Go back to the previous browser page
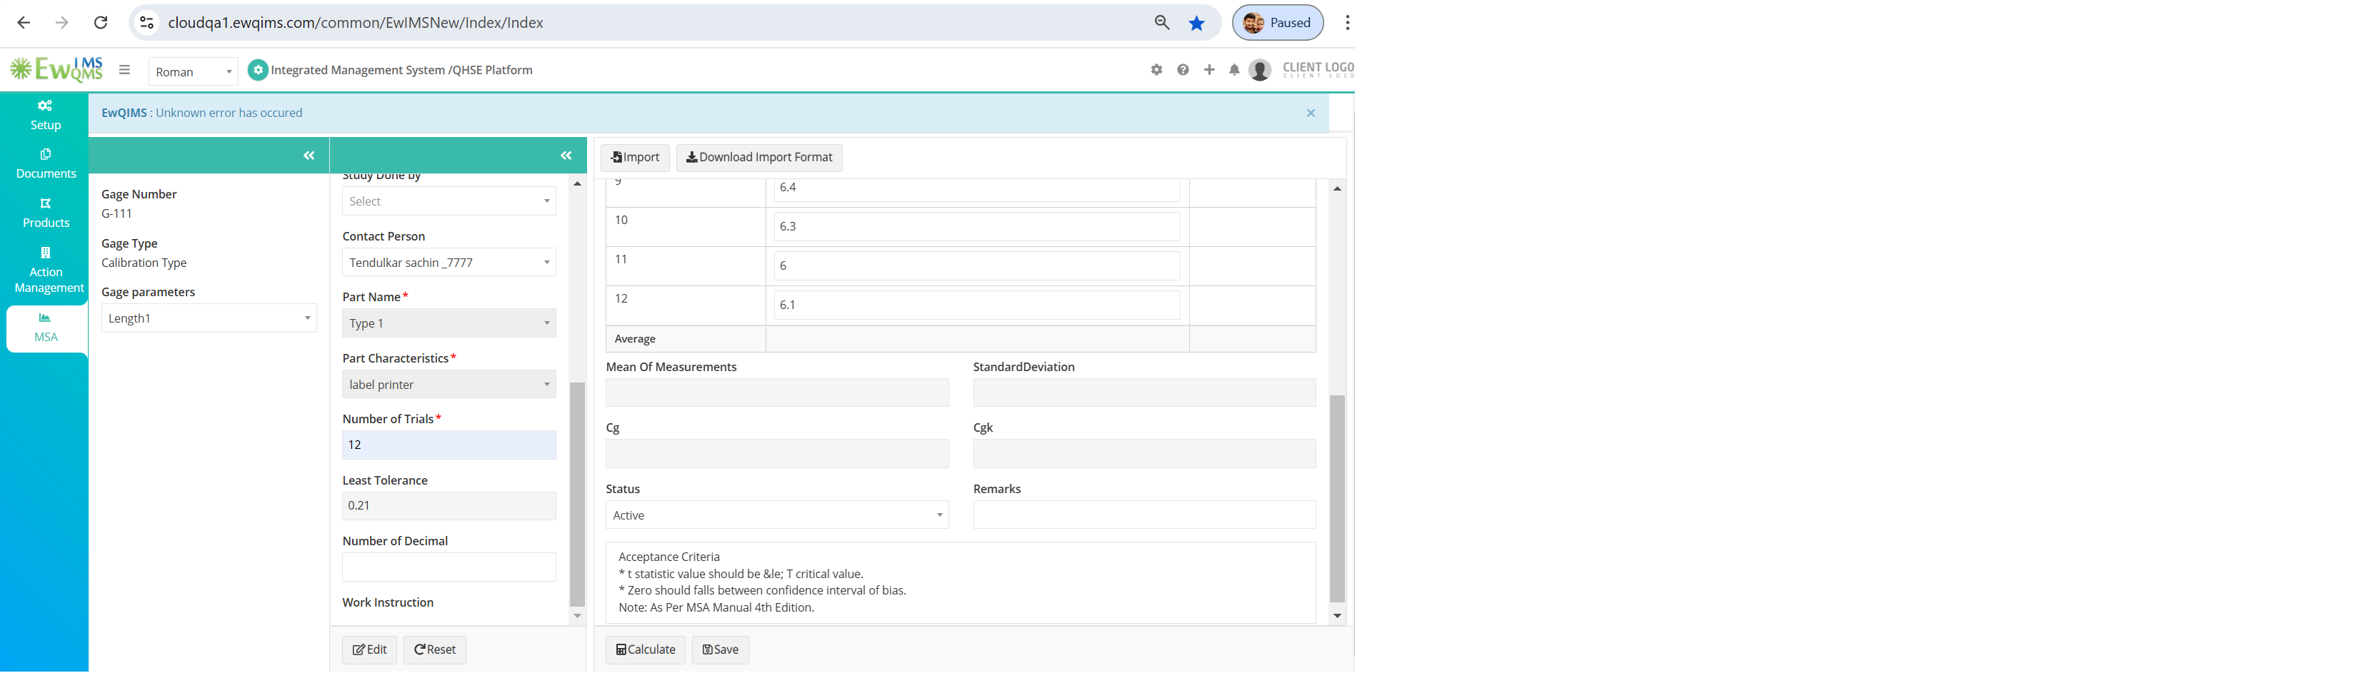 (x=24, y=23)
